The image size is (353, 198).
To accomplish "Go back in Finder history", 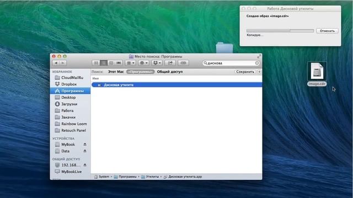I will pyautogui.click(x=56, y=63).
